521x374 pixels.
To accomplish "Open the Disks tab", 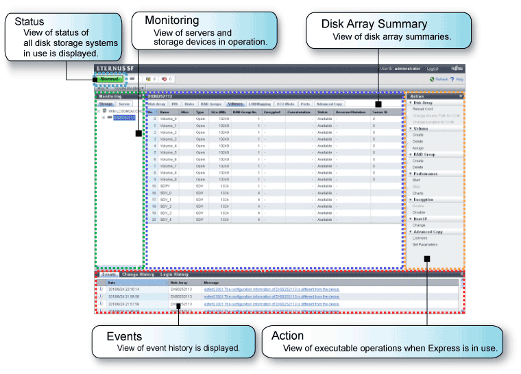I will (189, 104).
